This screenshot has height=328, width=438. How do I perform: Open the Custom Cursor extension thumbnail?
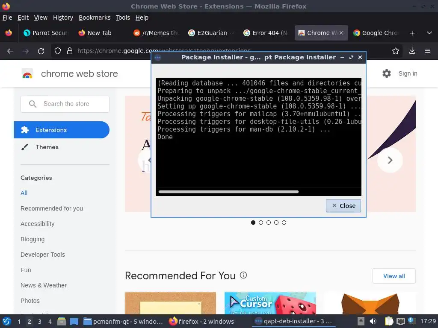[x=270, y=303]
